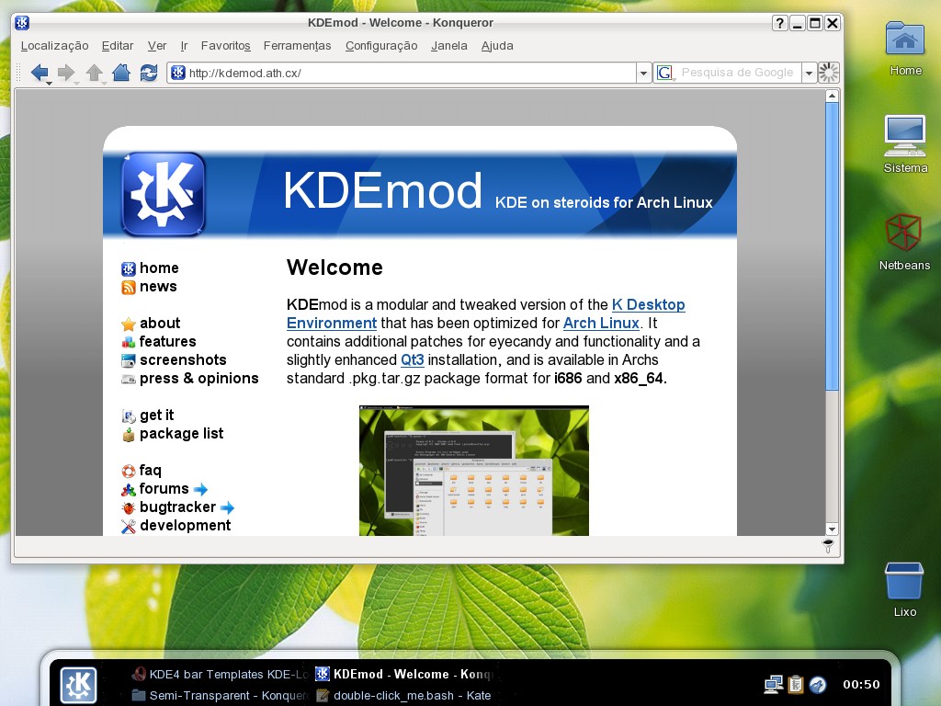This screenshot has width=941, height=706.
Task: Click the filter icon in status bar
Action: (x=828, y=546)
